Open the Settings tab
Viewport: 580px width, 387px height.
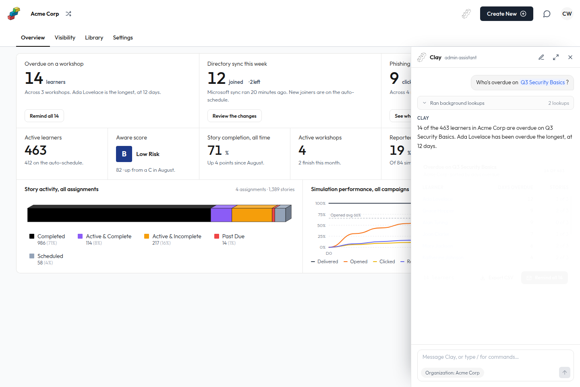[x=123, y=37]
